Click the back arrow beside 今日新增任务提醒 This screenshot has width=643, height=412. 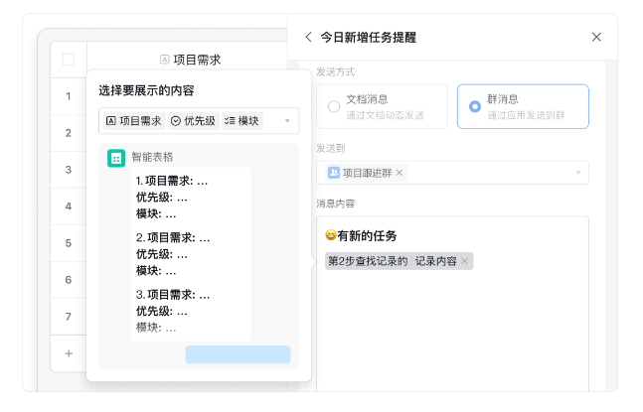click(308, 38)
